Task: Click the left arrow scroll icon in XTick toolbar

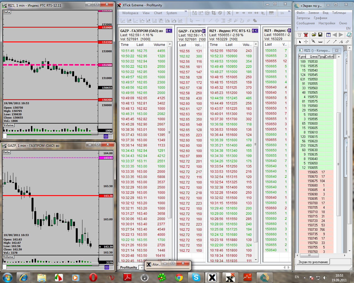Action: (237, 13)
